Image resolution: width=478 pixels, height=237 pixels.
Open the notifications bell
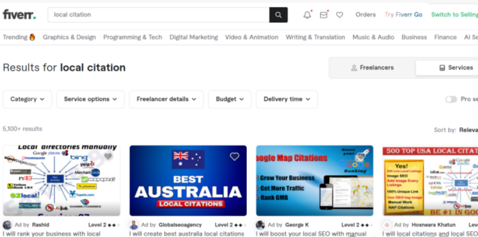pyautogui.click(x=307, y=15)
